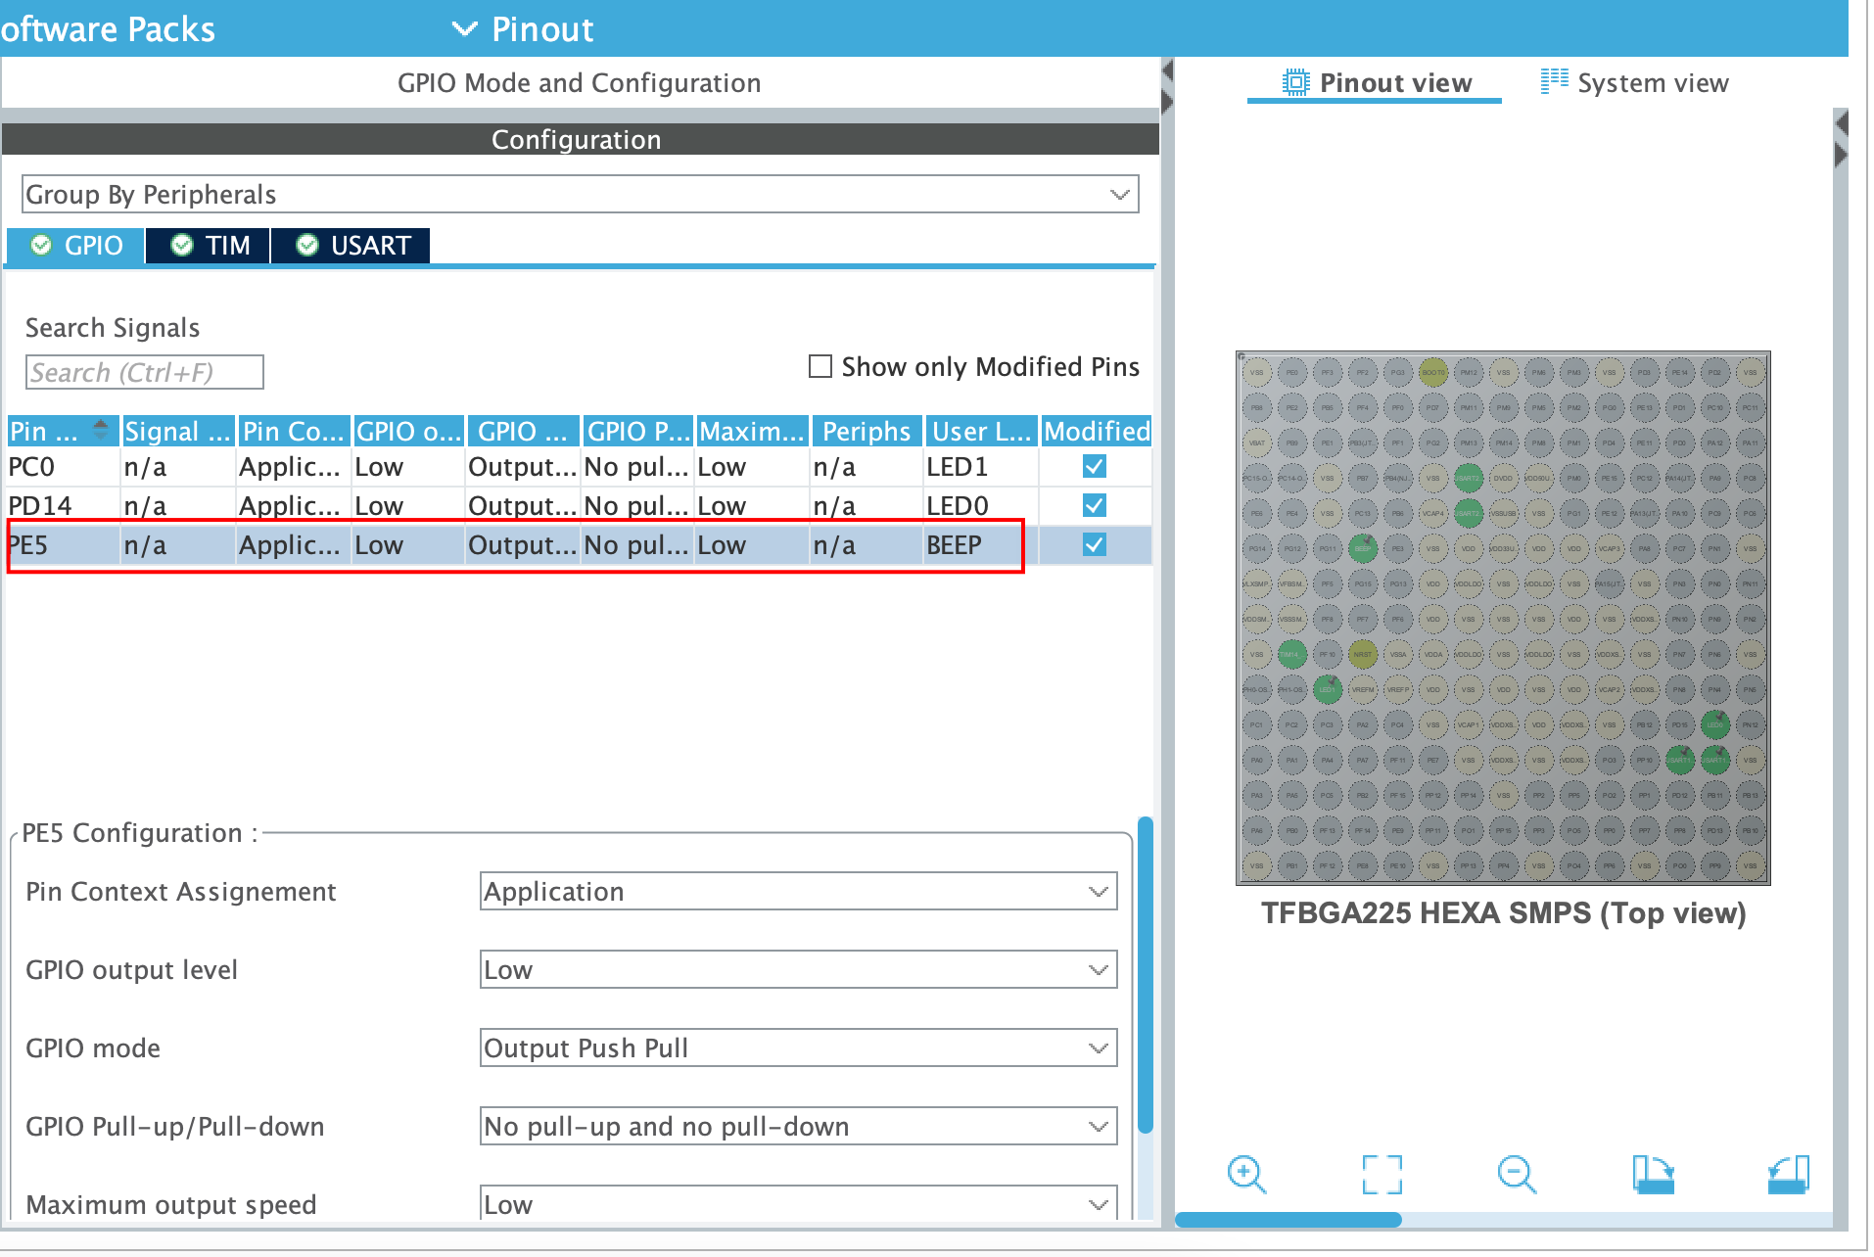Click the Search Signals input field
The width and height of the screenshot is (1874, 1257).
tap(144, 372)
